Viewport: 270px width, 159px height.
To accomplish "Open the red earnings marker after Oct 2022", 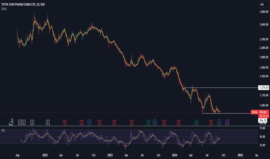I will coord(100,123).
